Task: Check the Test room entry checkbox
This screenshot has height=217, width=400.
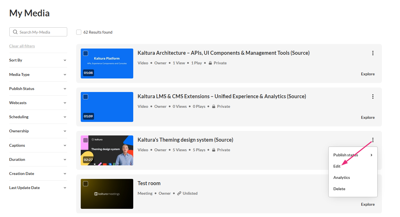Action: coord(86,184)
